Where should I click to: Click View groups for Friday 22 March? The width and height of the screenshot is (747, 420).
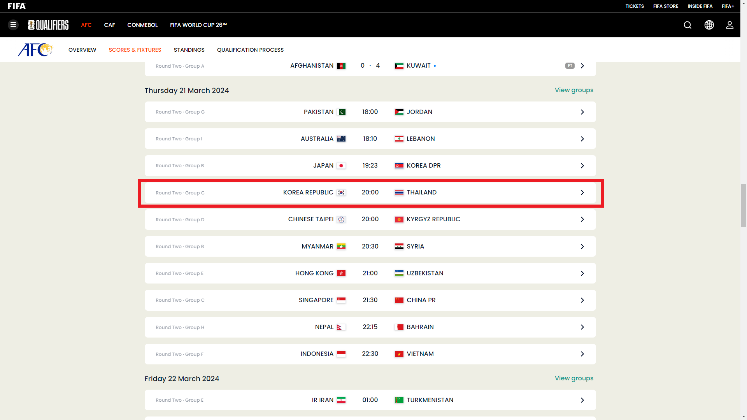574,378
